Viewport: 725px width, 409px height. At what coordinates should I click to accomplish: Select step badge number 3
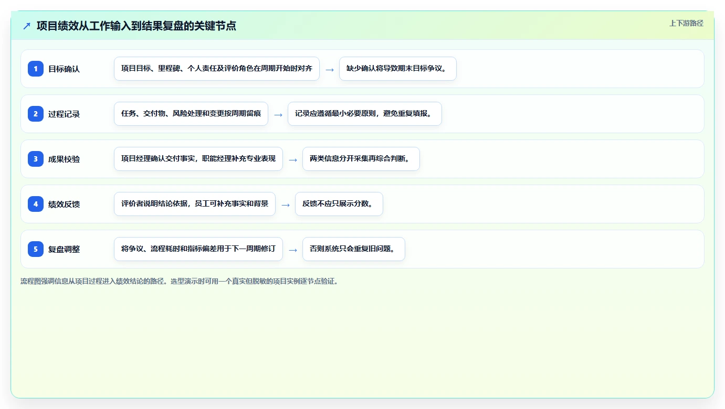(x=36, y=159)
